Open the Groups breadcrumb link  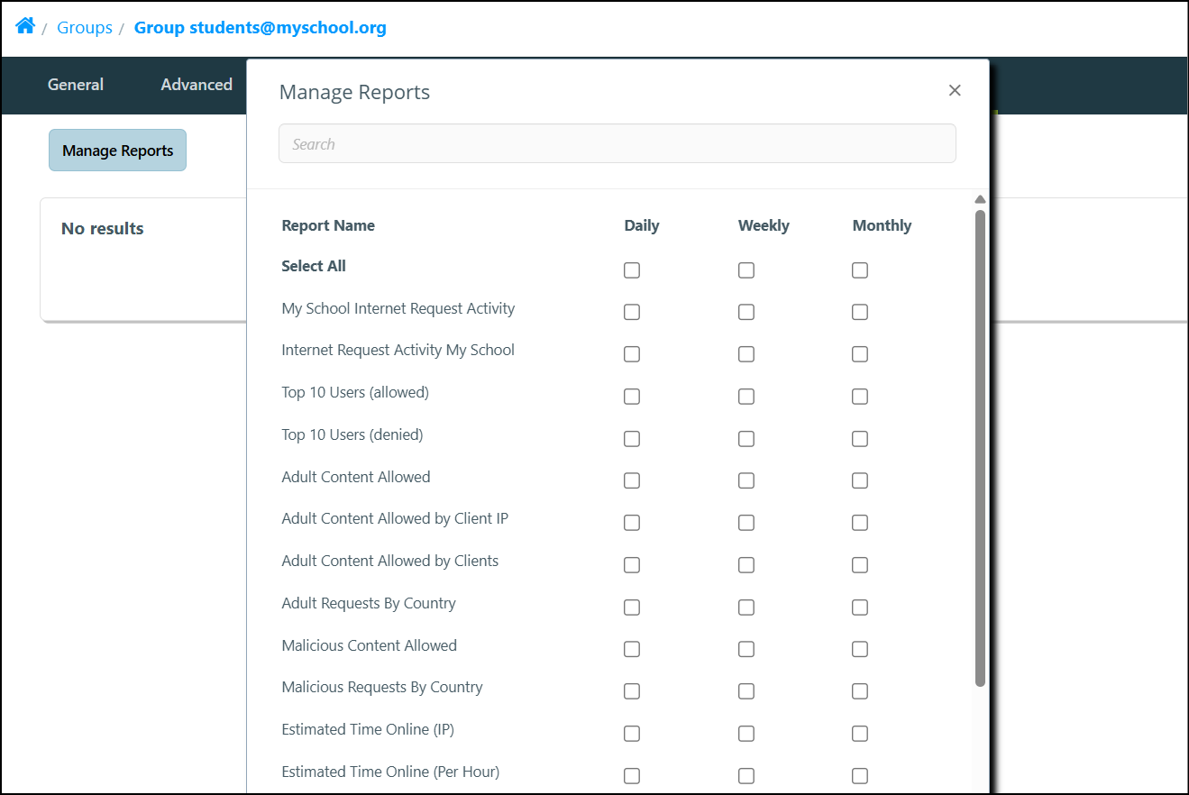pyautogui.click(x=85, y=27)
